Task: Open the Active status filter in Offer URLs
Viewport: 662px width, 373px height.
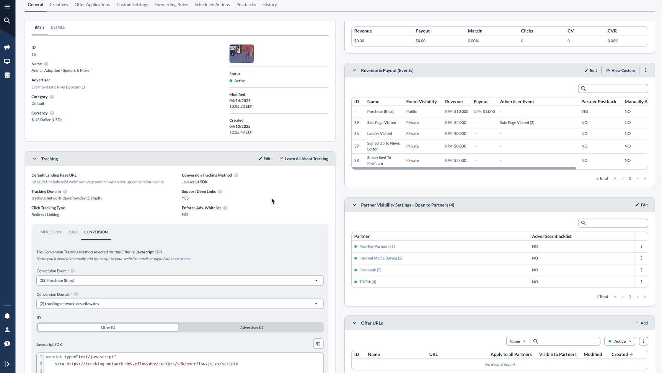Action: (x=620, y=341)
